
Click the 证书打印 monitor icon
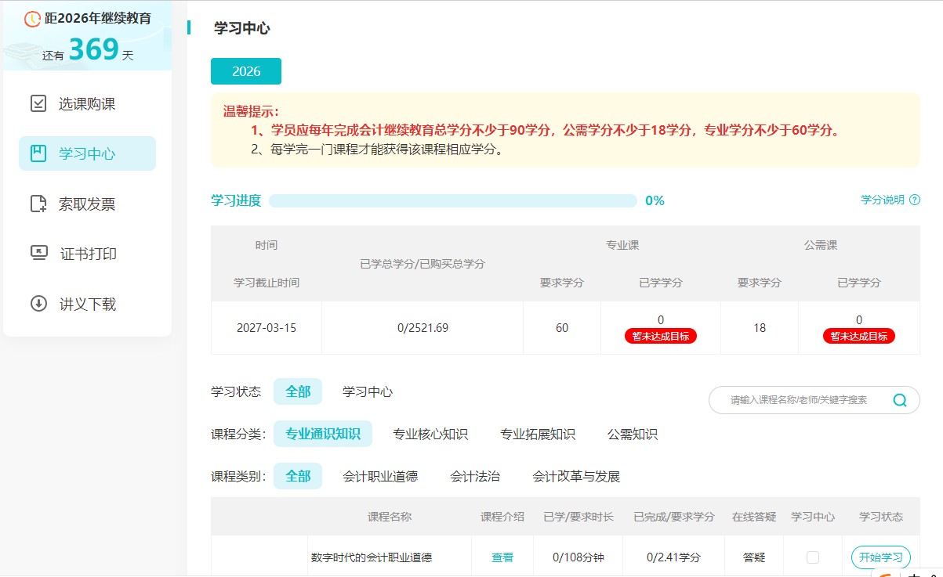[38, 254]
